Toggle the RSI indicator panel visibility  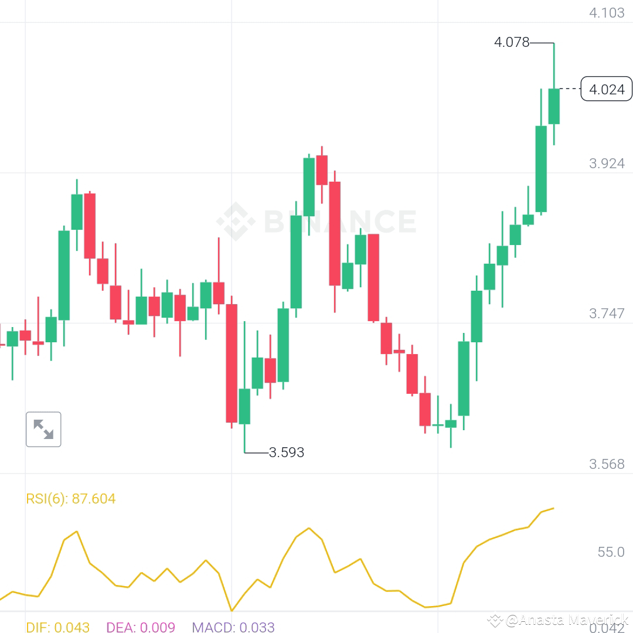point(70,499)
